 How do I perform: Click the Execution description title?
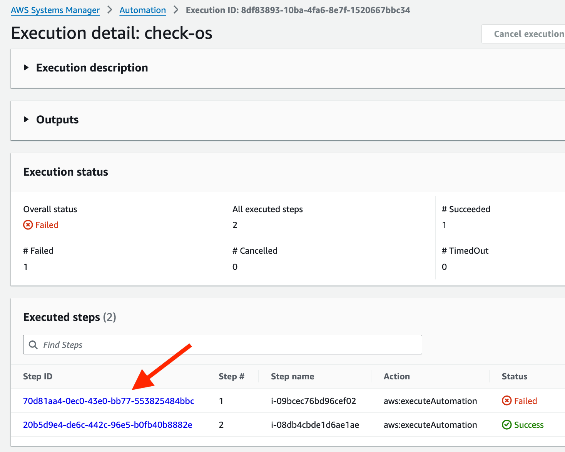92,68
